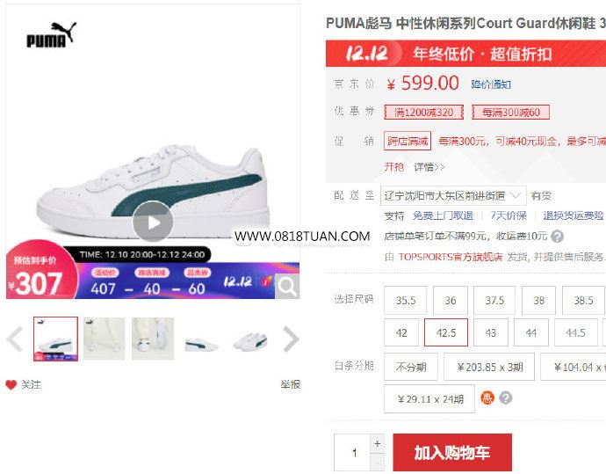Add item to cart with 加入购物车
Image resolution: width=606 pixels, height=474 pixels.
tap(452, 452)
